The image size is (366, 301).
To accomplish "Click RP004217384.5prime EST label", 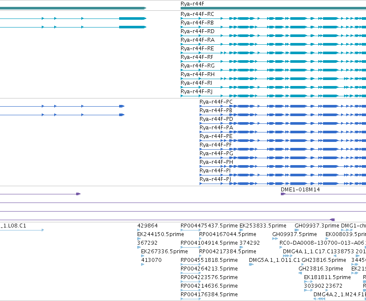I will tap(228, 252).
